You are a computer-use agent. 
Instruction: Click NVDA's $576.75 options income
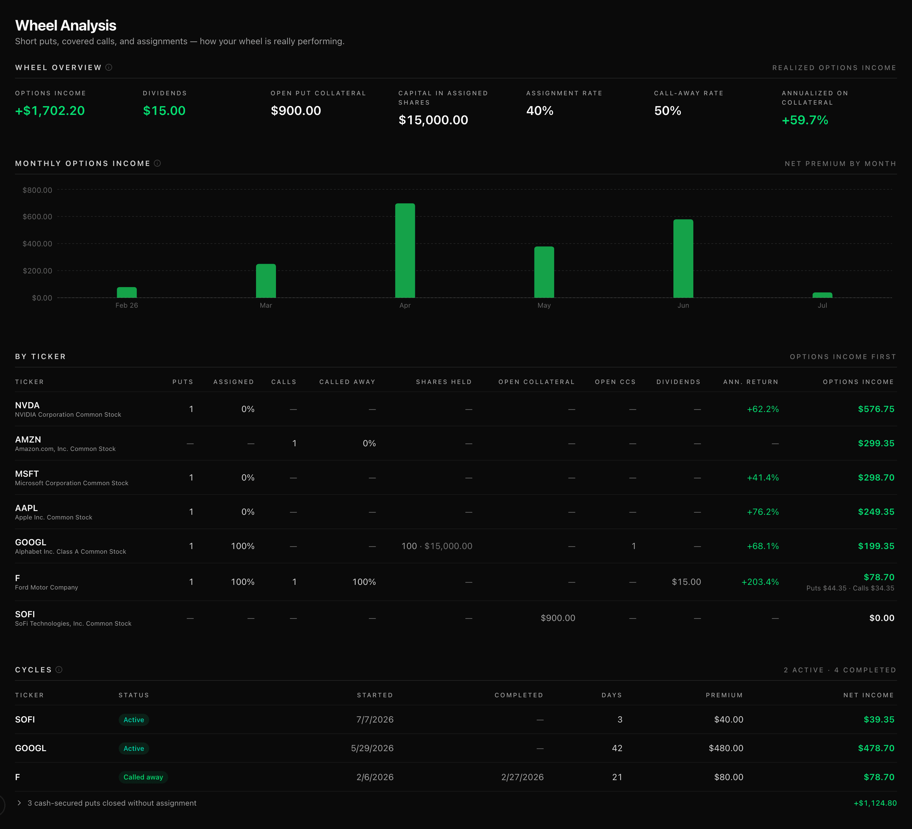point(876,409)
